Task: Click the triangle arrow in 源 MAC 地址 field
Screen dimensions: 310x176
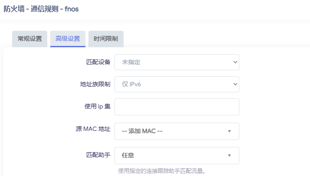Action: click(x=230, y=131)
